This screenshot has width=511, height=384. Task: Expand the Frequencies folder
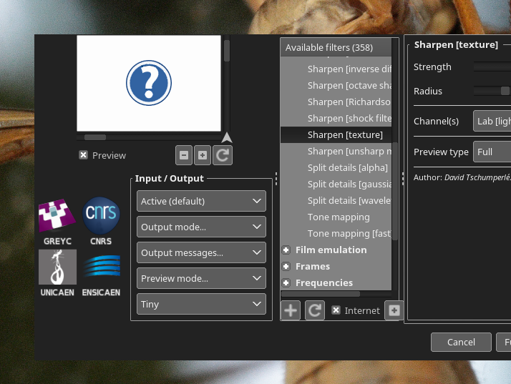(286, 282)
